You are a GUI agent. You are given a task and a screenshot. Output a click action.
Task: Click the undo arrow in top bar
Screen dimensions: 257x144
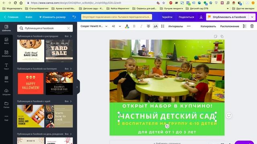click(74, 17)
